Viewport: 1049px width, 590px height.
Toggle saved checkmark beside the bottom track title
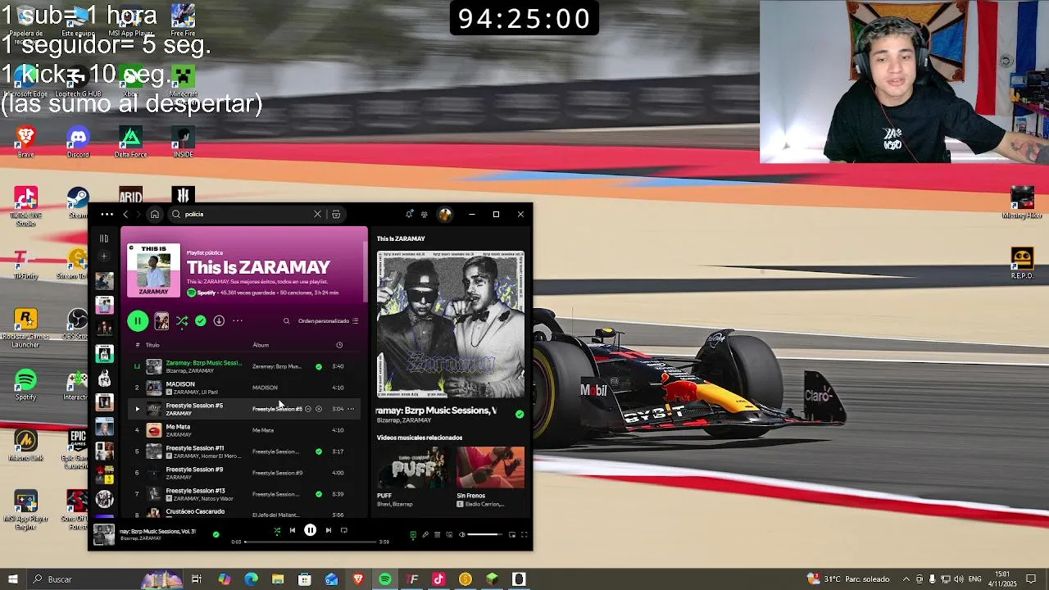click(x=216, y=534)
